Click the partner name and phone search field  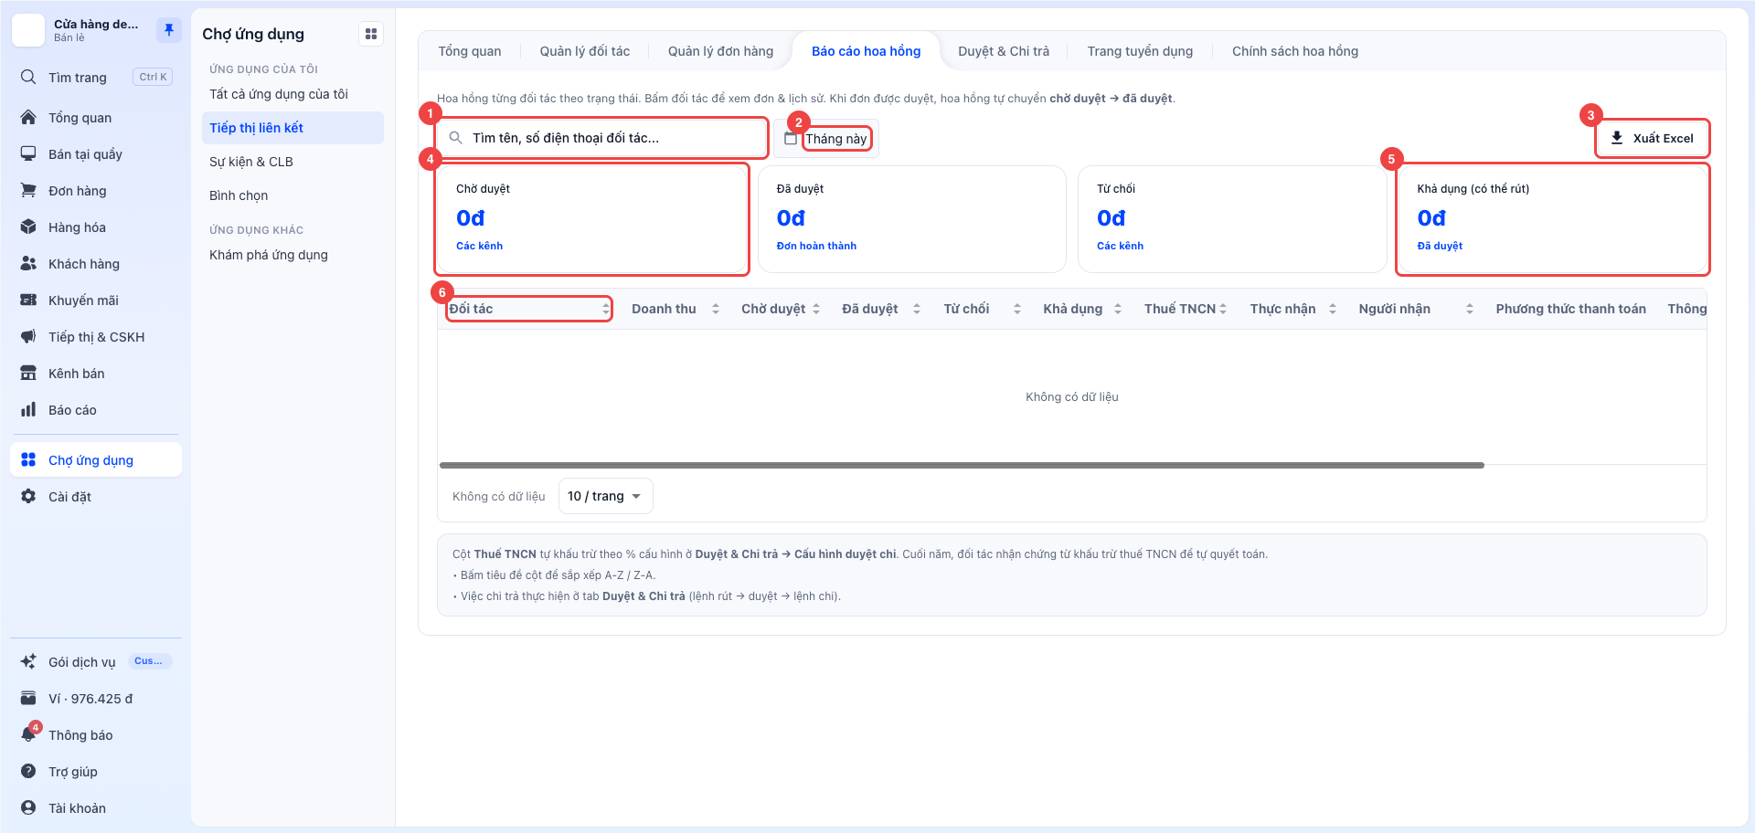tap(601, 138)
